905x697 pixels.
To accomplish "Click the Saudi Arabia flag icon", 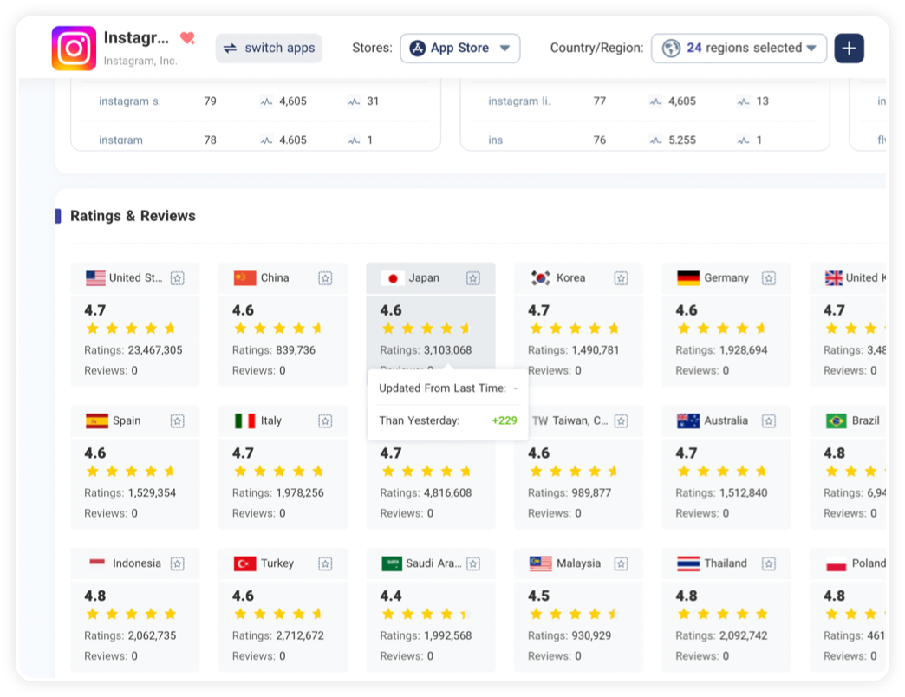I will click(392, 563).
